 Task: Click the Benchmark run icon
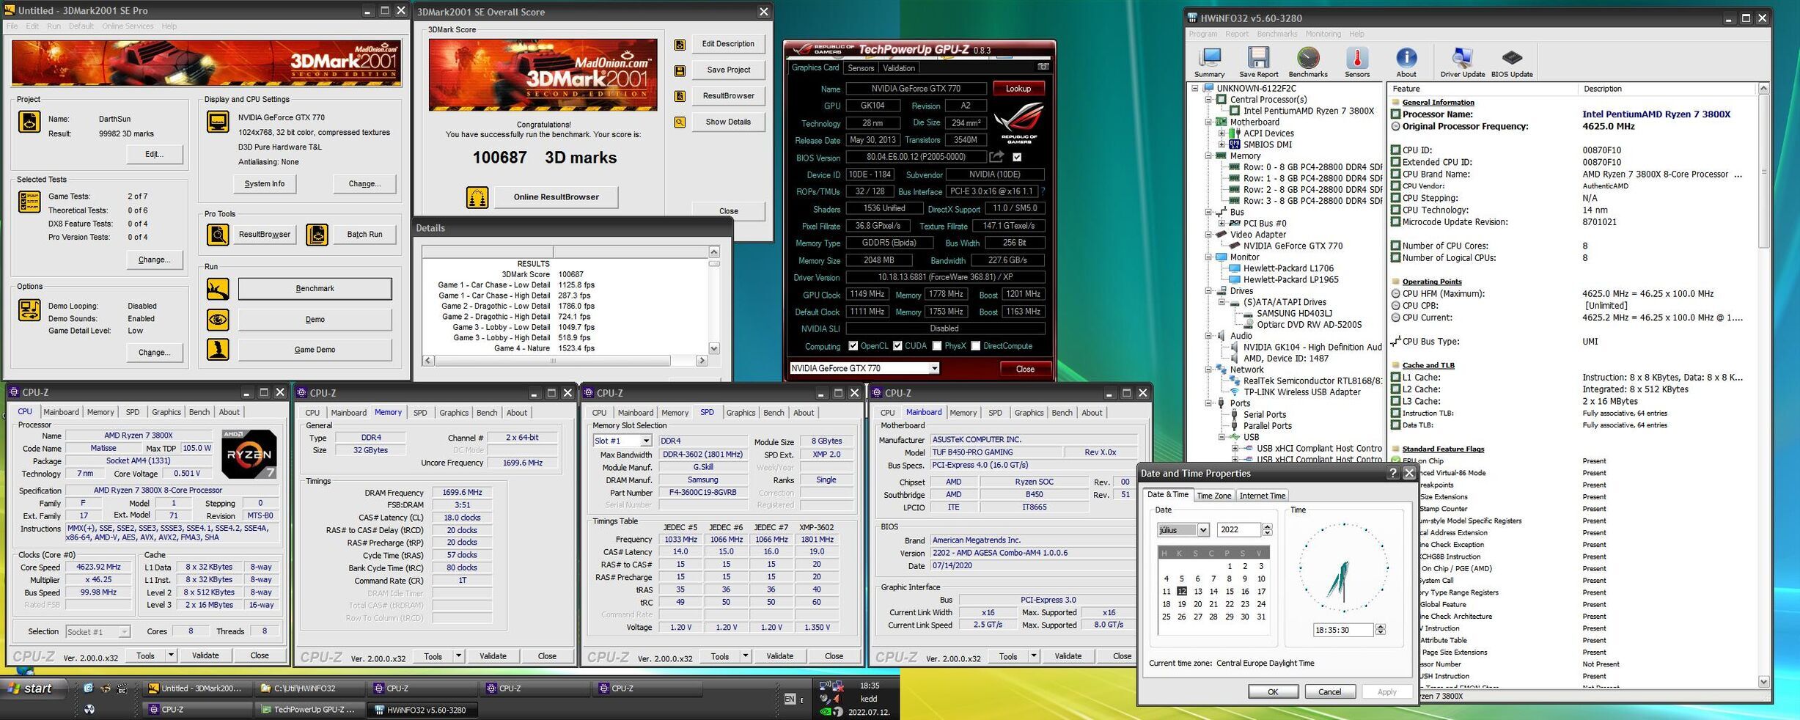(218, 289)
